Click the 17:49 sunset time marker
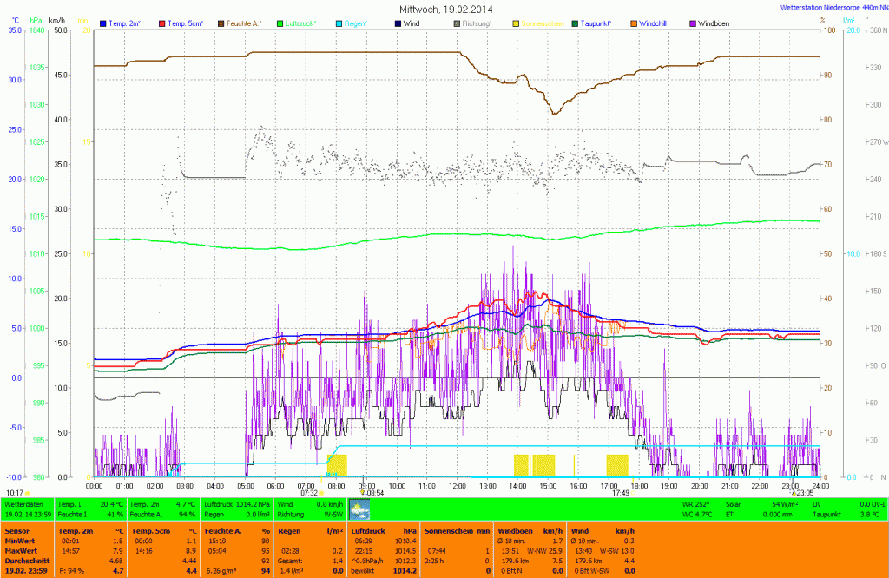 620,493
